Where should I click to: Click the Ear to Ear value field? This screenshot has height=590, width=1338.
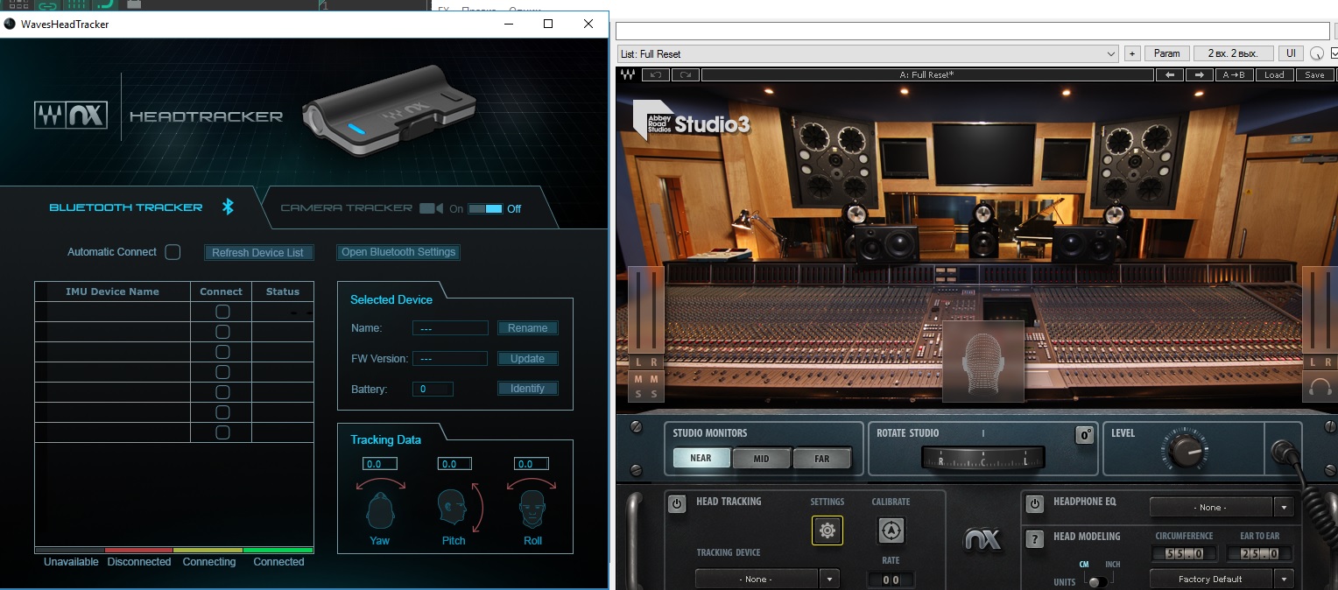coord(1259,553)
